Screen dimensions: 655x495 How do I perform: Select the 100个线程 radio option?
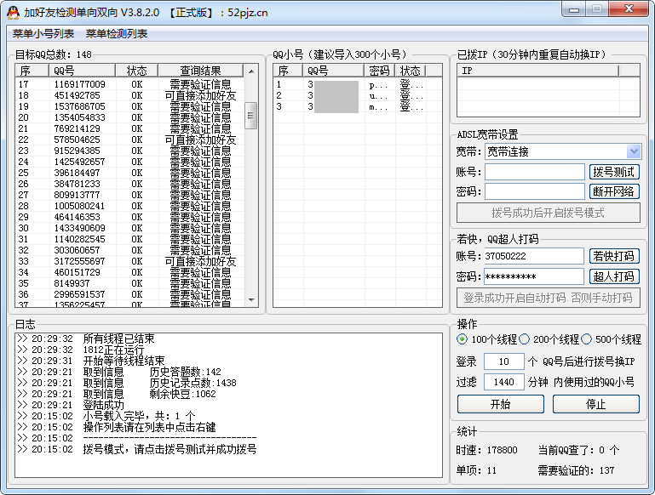(462, 339)
